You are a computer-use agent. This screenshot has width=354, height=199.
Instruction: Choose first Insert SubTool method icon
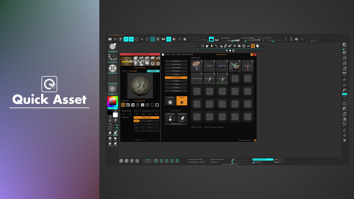pyautogui.click(x=123, y=105)
